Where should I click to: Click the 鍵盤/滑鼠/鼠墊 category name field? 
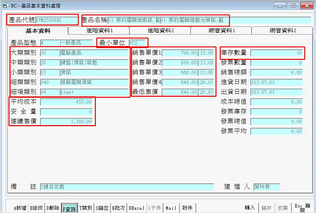pyautogui.click(x=94, y=62)
